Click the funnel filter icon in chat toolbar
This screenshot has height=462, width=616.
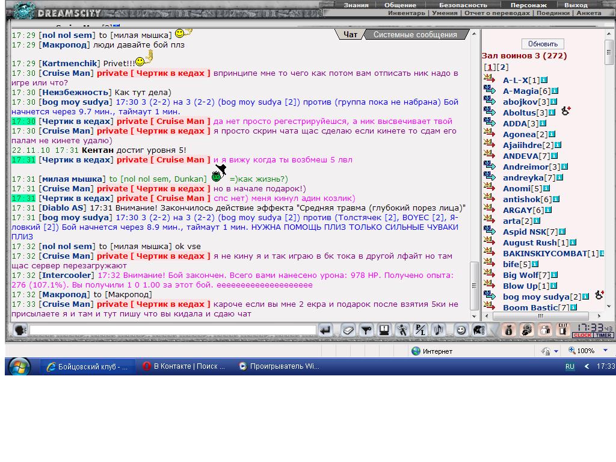click(x=366, y=330)
